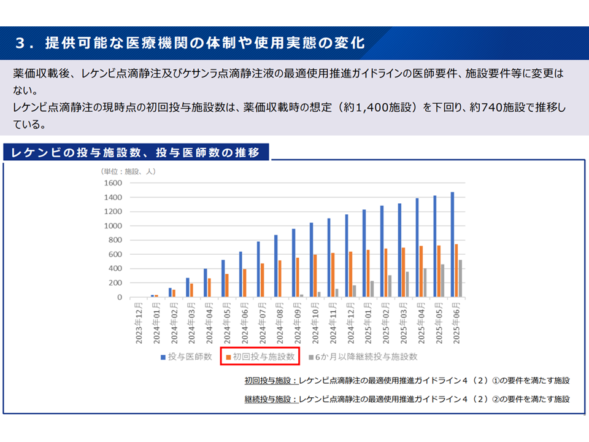Click the y-axis value 800

115,240
